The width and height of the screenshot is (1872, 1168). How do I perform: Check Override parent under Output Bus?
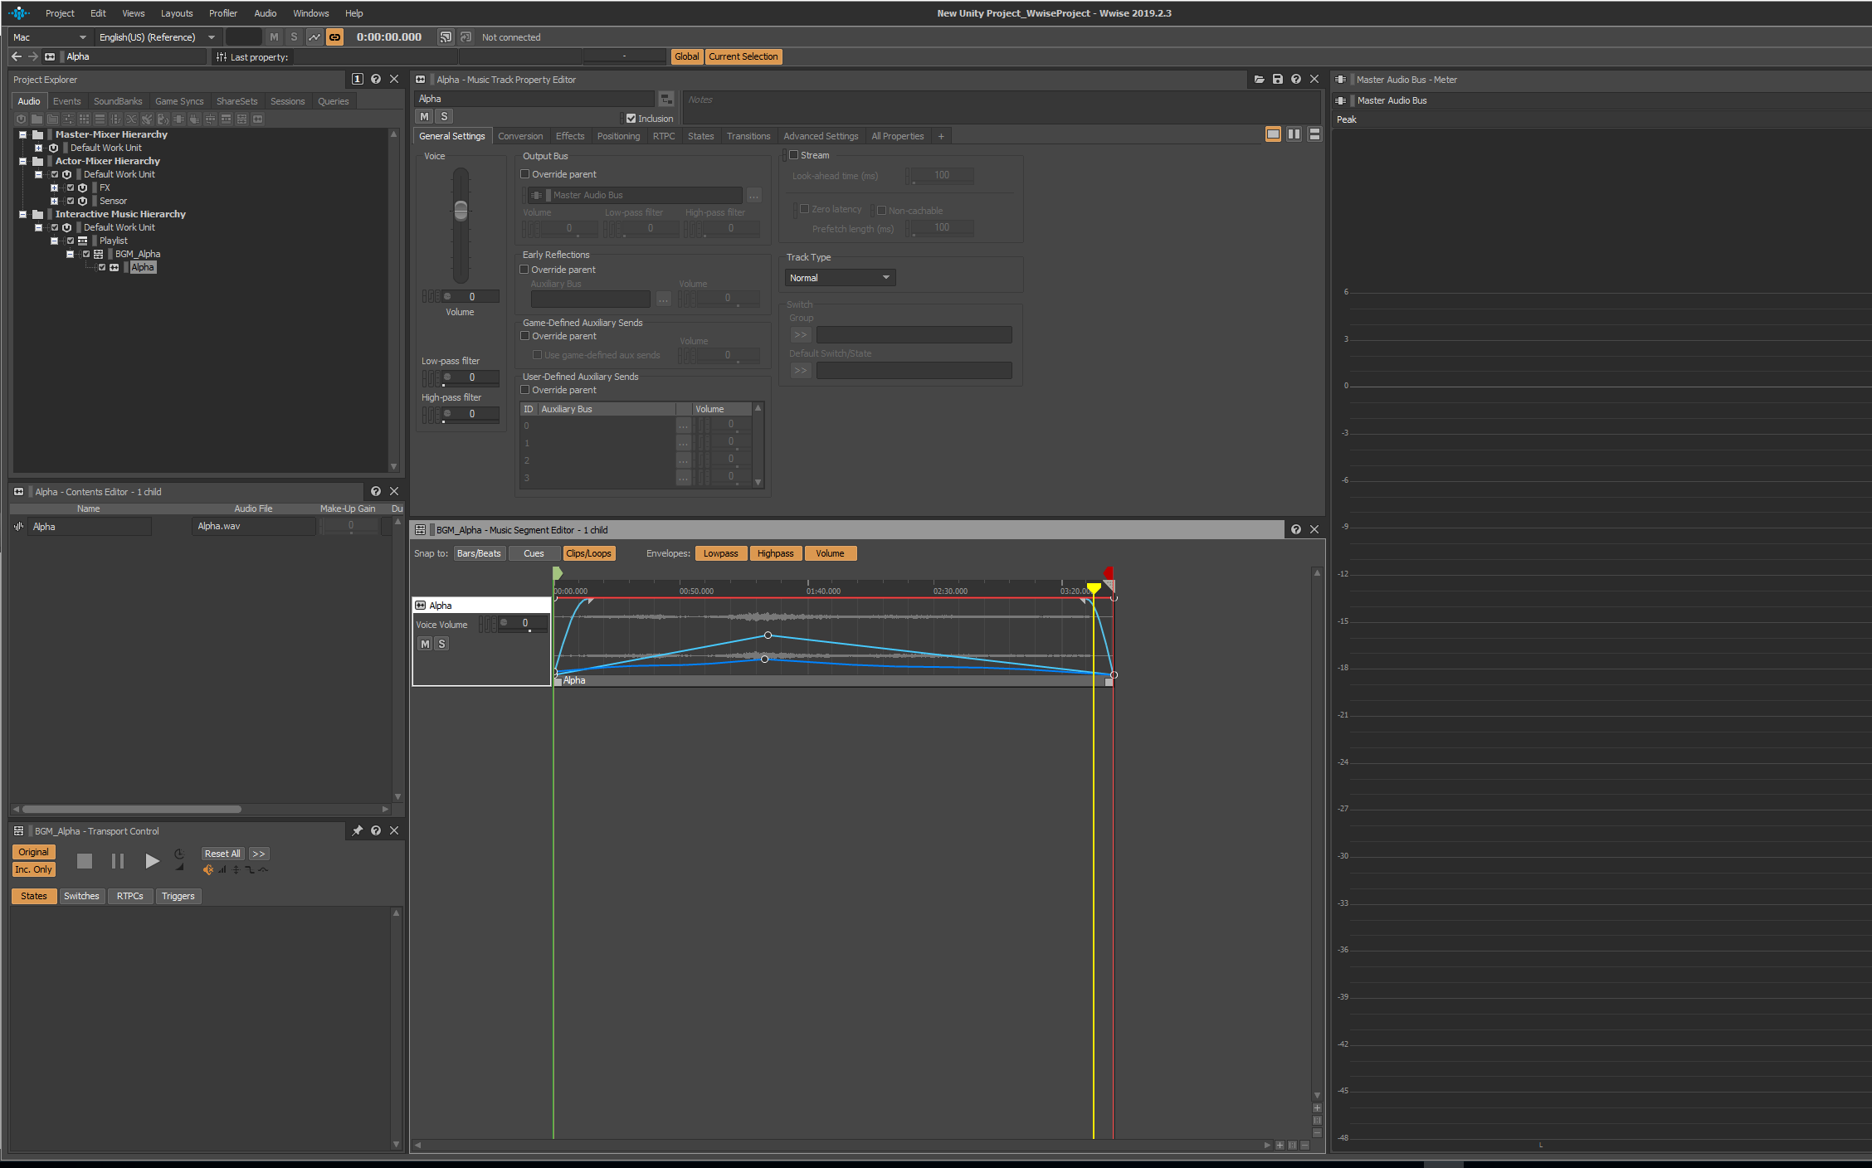[x=525, y=174]
